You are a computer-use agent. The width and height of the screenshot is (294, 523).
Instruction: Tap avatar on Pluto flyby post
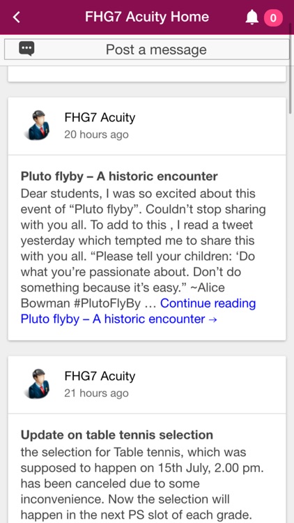click(37, 125)
